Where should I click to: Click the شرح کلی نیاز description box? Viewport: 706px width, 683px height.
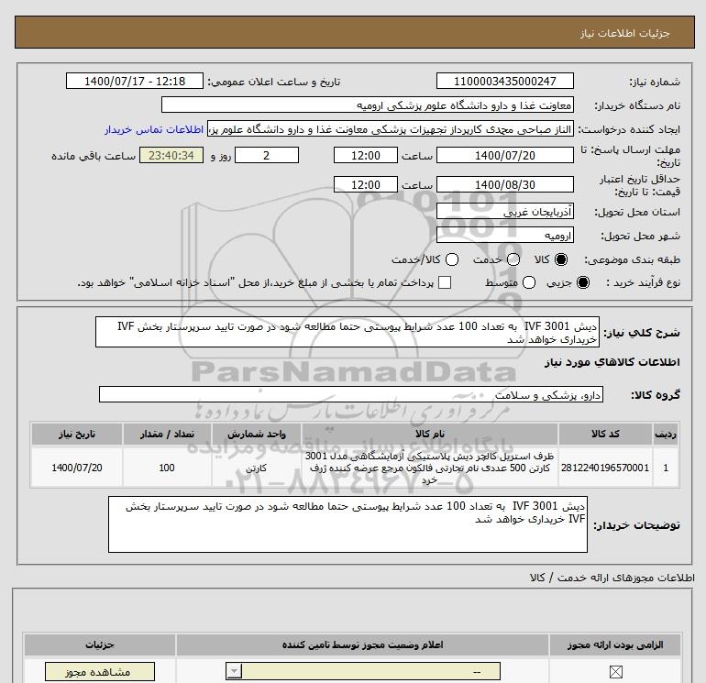(347, 332)
